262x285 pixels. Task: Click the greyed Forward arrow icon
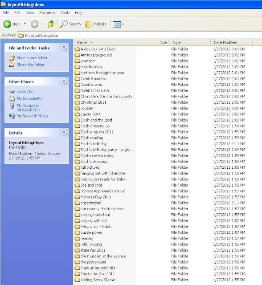(34, 24)
